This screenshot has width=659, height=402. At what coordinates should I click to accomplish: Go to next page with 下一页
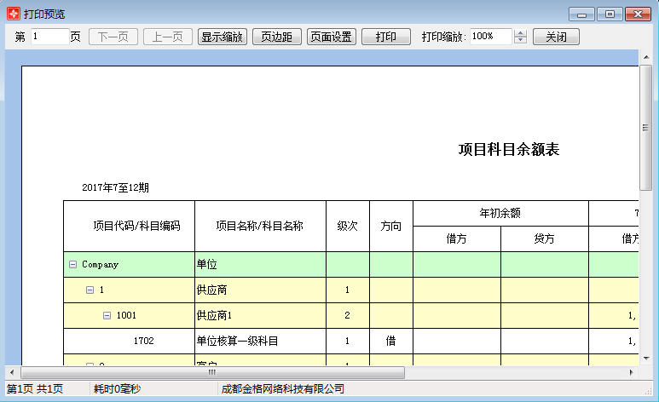(113, 37)
